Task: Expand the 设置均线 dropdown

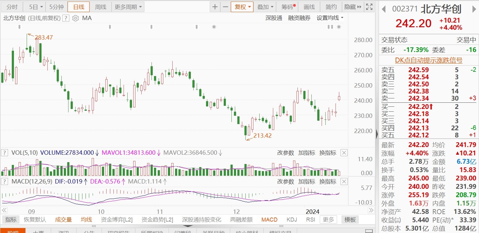Action: click(330, 18)
